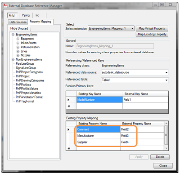Select PnPPicklists in the tree
The width and height of the screenshot is (180, 174).
(23, 85)
